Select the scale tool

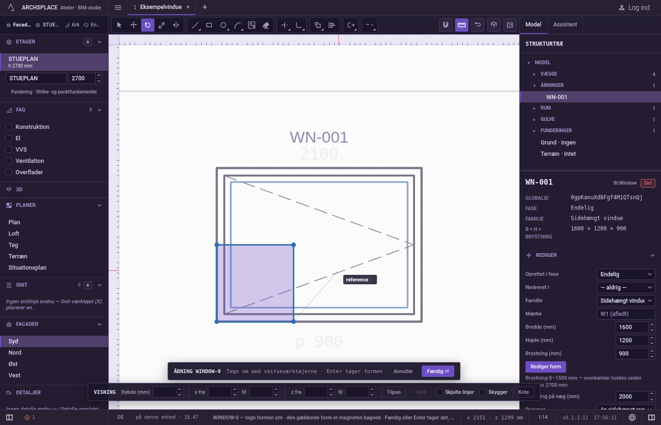[162, 25]
